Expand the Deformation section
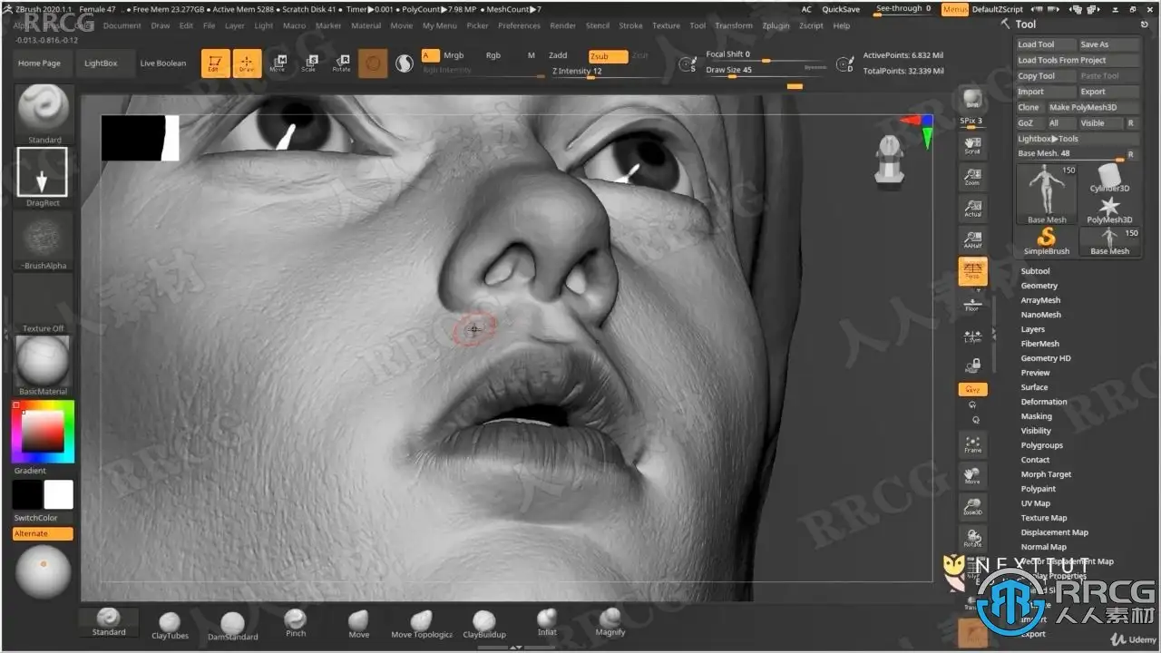 (x=1043, y=402)
